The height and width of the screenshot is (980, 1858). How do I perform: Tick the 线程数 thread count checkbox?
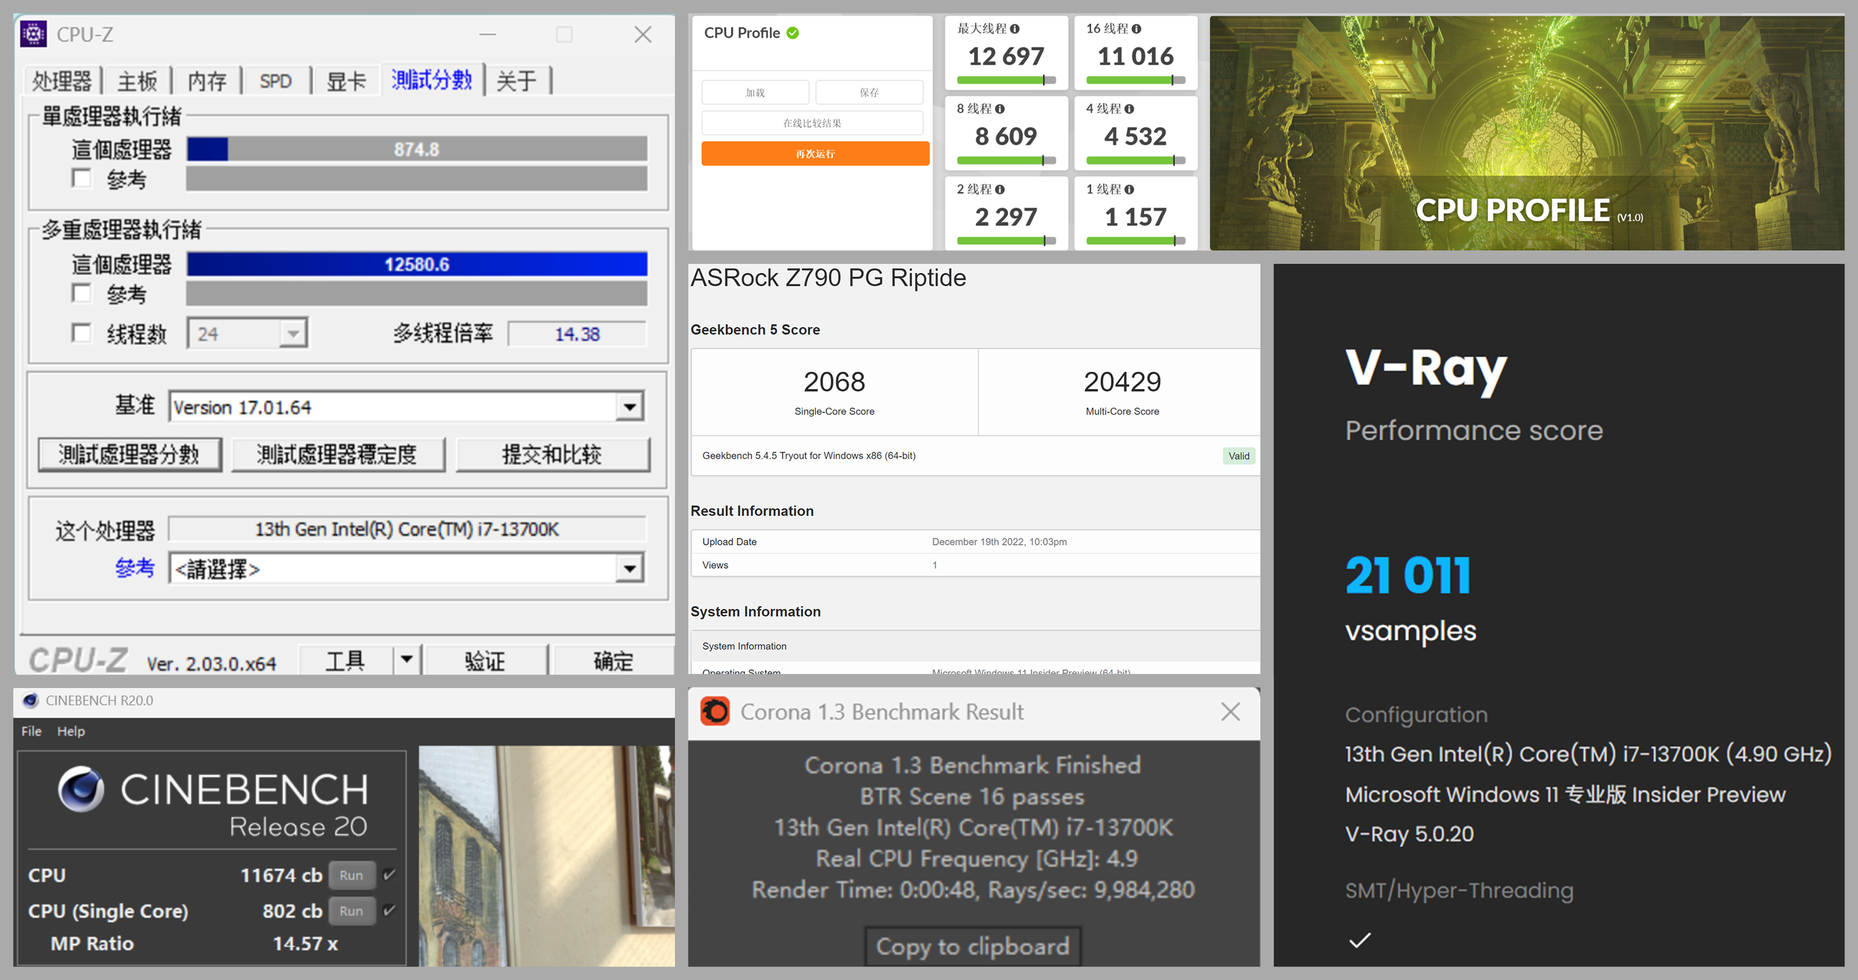pos(82,333)
